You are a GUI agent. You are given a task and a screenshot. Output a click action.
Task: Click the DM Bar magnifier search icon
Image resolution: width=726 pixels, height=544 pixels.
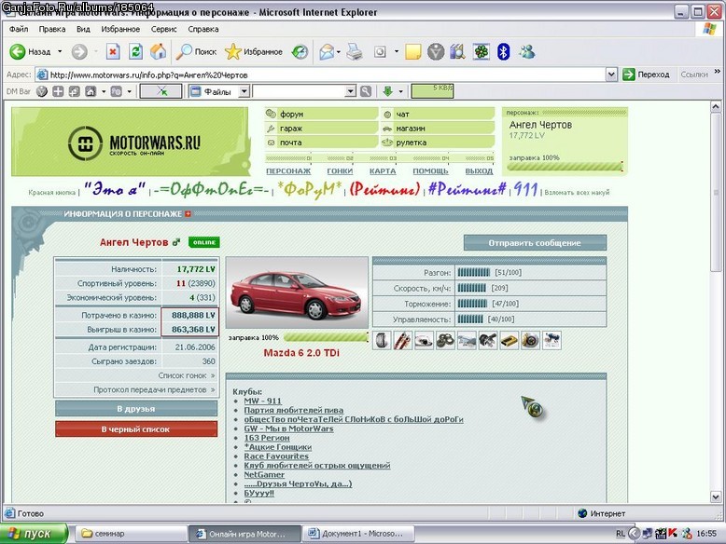tap(366, 91)
